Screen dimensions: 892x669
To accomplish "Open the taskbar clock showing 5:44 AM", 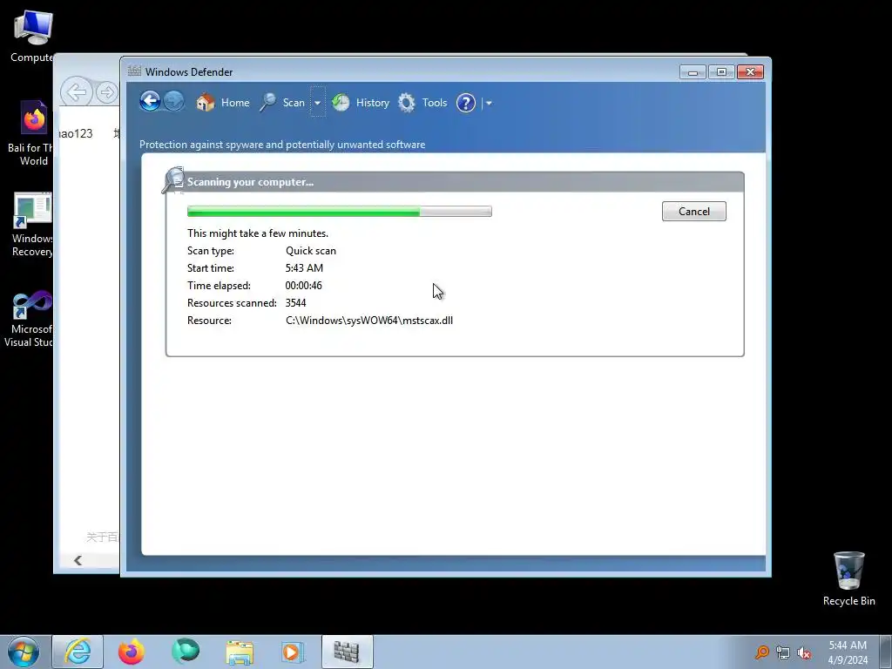I will pyautogui.click(x=848, y=652).
